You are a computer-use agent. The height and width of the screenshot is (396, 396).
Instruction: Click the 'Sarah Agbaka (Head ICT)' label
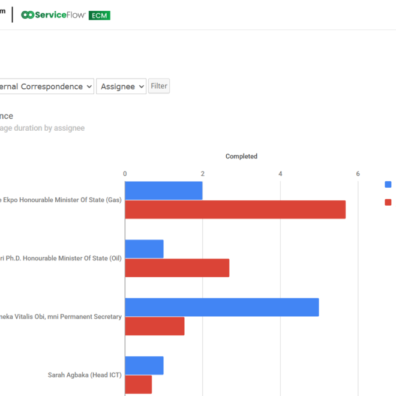85,375
